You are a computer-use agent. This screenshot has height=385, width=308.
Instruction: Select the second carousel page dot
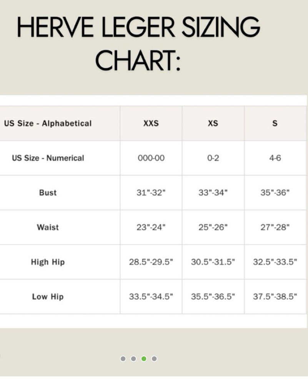pos(133,359)
